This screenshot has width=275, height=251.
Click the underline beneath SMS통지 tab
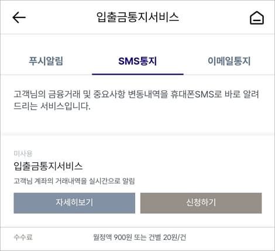point(137,74)
